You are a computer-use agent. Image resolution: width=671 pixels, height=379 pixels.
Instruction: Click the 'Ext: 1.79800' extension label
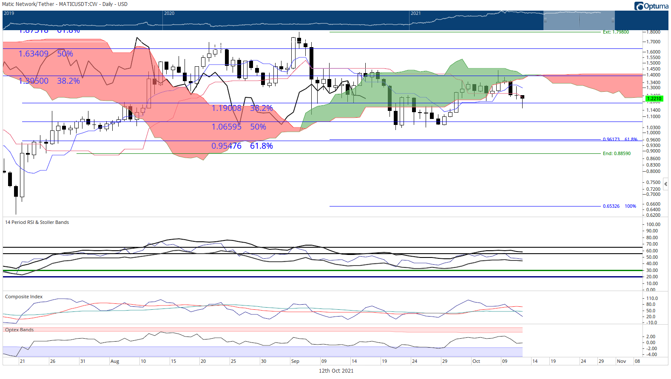click(x=616, y=32)
